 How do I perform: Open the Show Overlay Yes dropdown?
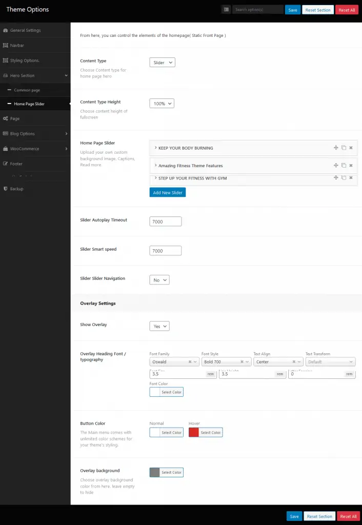pos(159,326)
